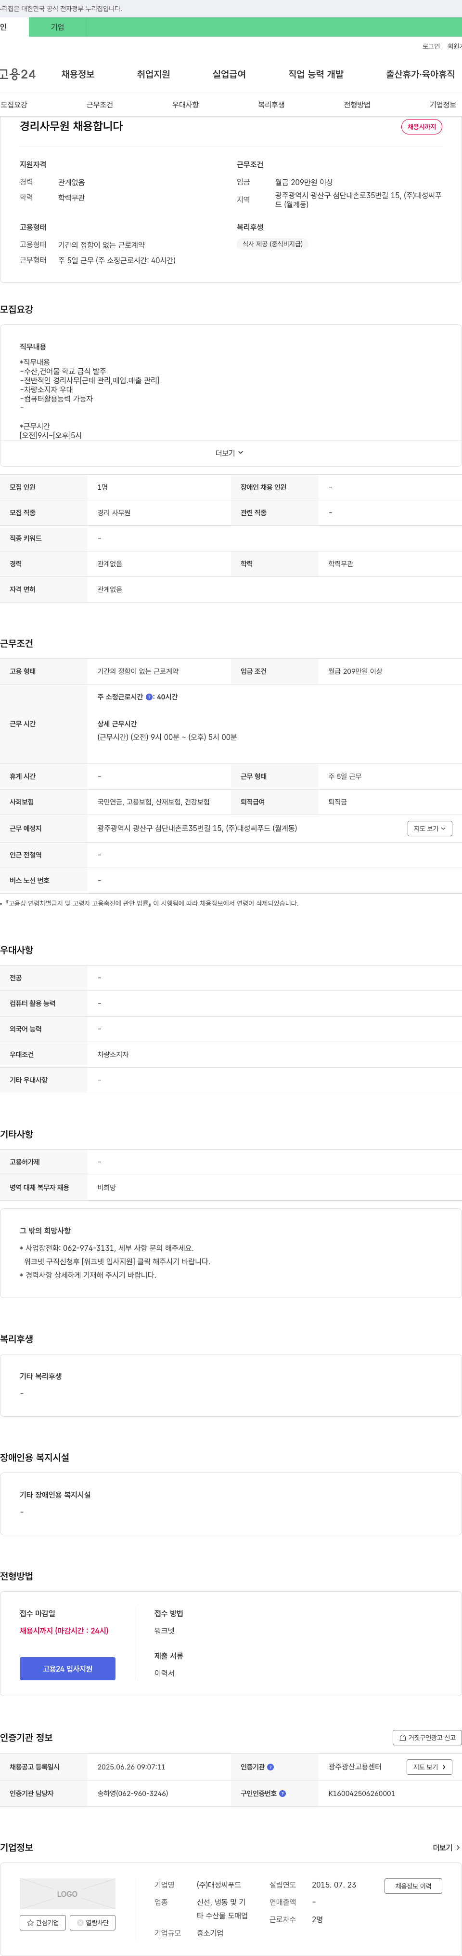
Task: Open the 실업급여 main menu
Action: (x=229, y=74)
